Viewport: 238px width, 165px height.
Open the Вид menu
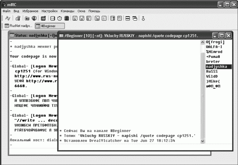click(x=16, y=11)
